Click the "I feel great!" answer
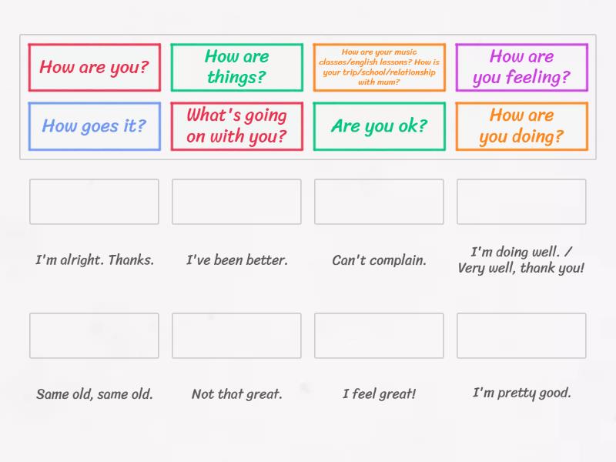 point(379,394)
